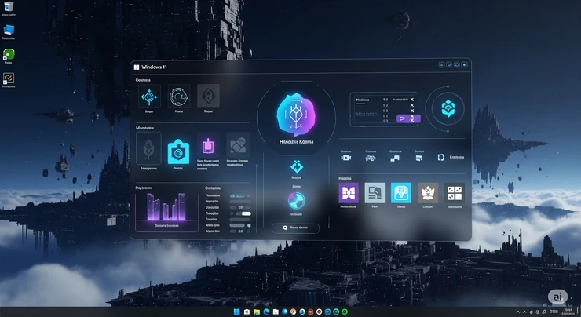Open the rounded square icon beside the Cremona label
The width and height of the screenshot is (581, 317).
(x=441, y=157)
